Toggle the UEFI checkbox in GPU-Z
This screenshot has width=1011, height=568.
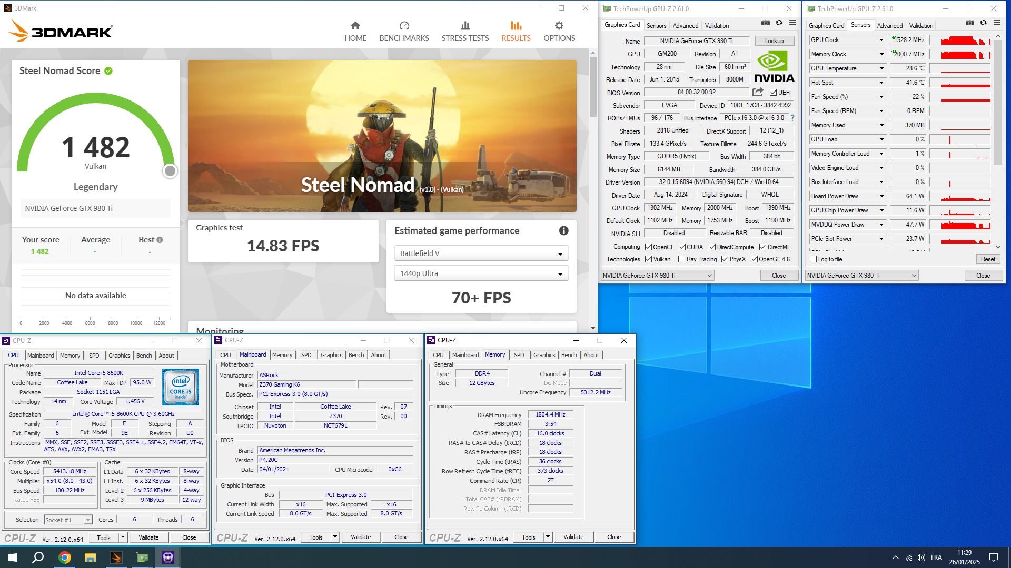(x=773, y=93)
